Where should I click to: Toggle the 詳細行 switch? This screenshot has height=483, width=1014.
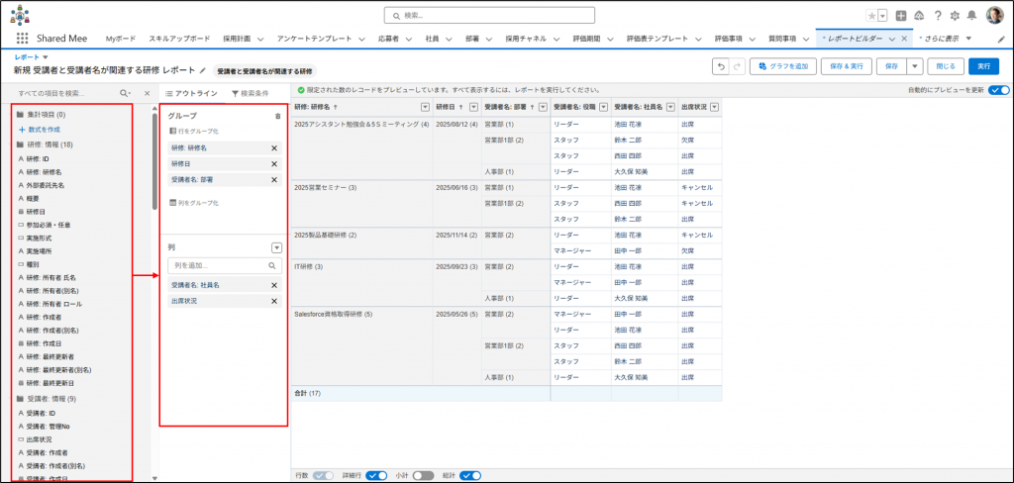pos(377,475)
